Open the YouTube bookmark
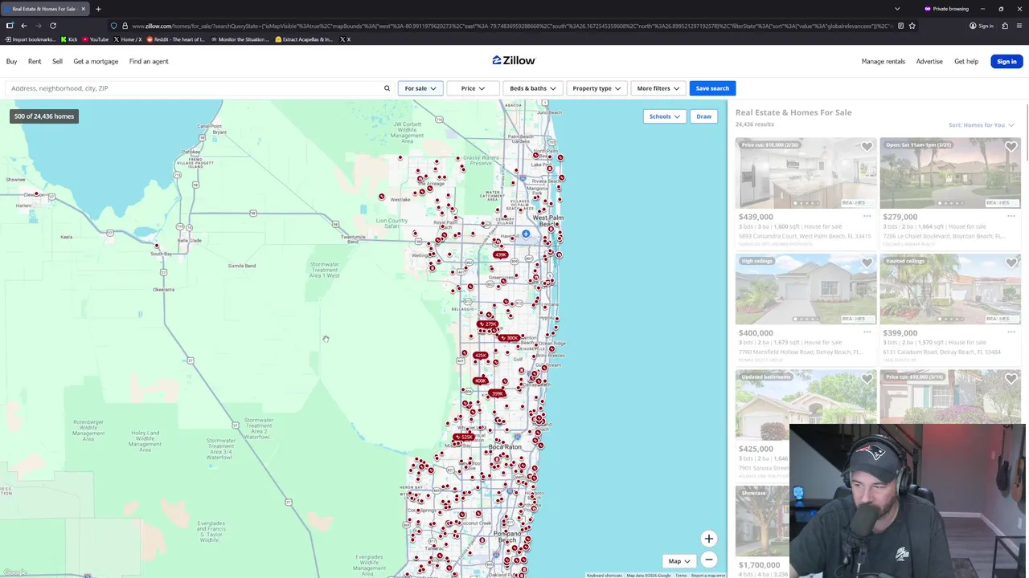 pos(96,39)
